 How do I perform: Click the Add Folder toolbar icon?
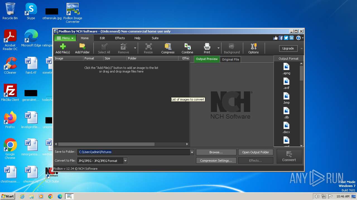[x=82, y=48]
